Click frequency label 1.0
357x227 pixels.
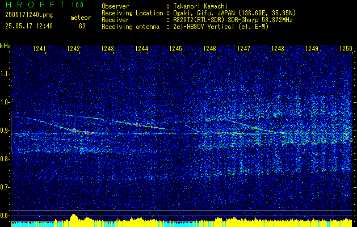(5, 102)
